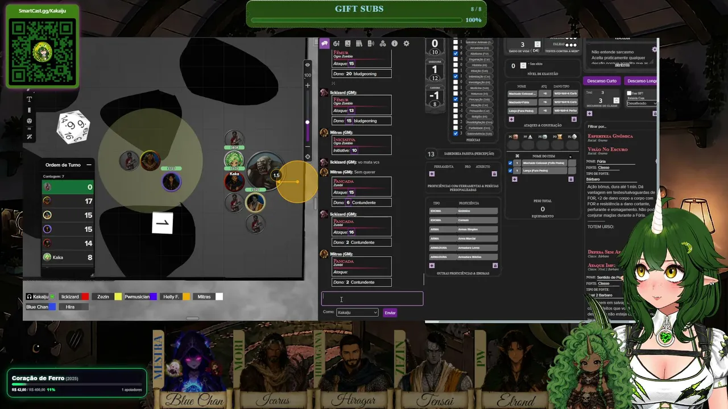Click the Descanso Curto button
Viewport: 728px width, 409px height.
[602, 81]
